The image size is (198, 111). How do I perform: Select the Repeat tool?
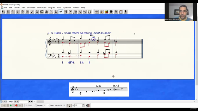(x=66, y=12)
